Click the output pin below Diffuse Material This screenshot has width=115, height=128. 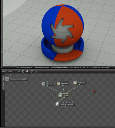[x=65, y=106]
